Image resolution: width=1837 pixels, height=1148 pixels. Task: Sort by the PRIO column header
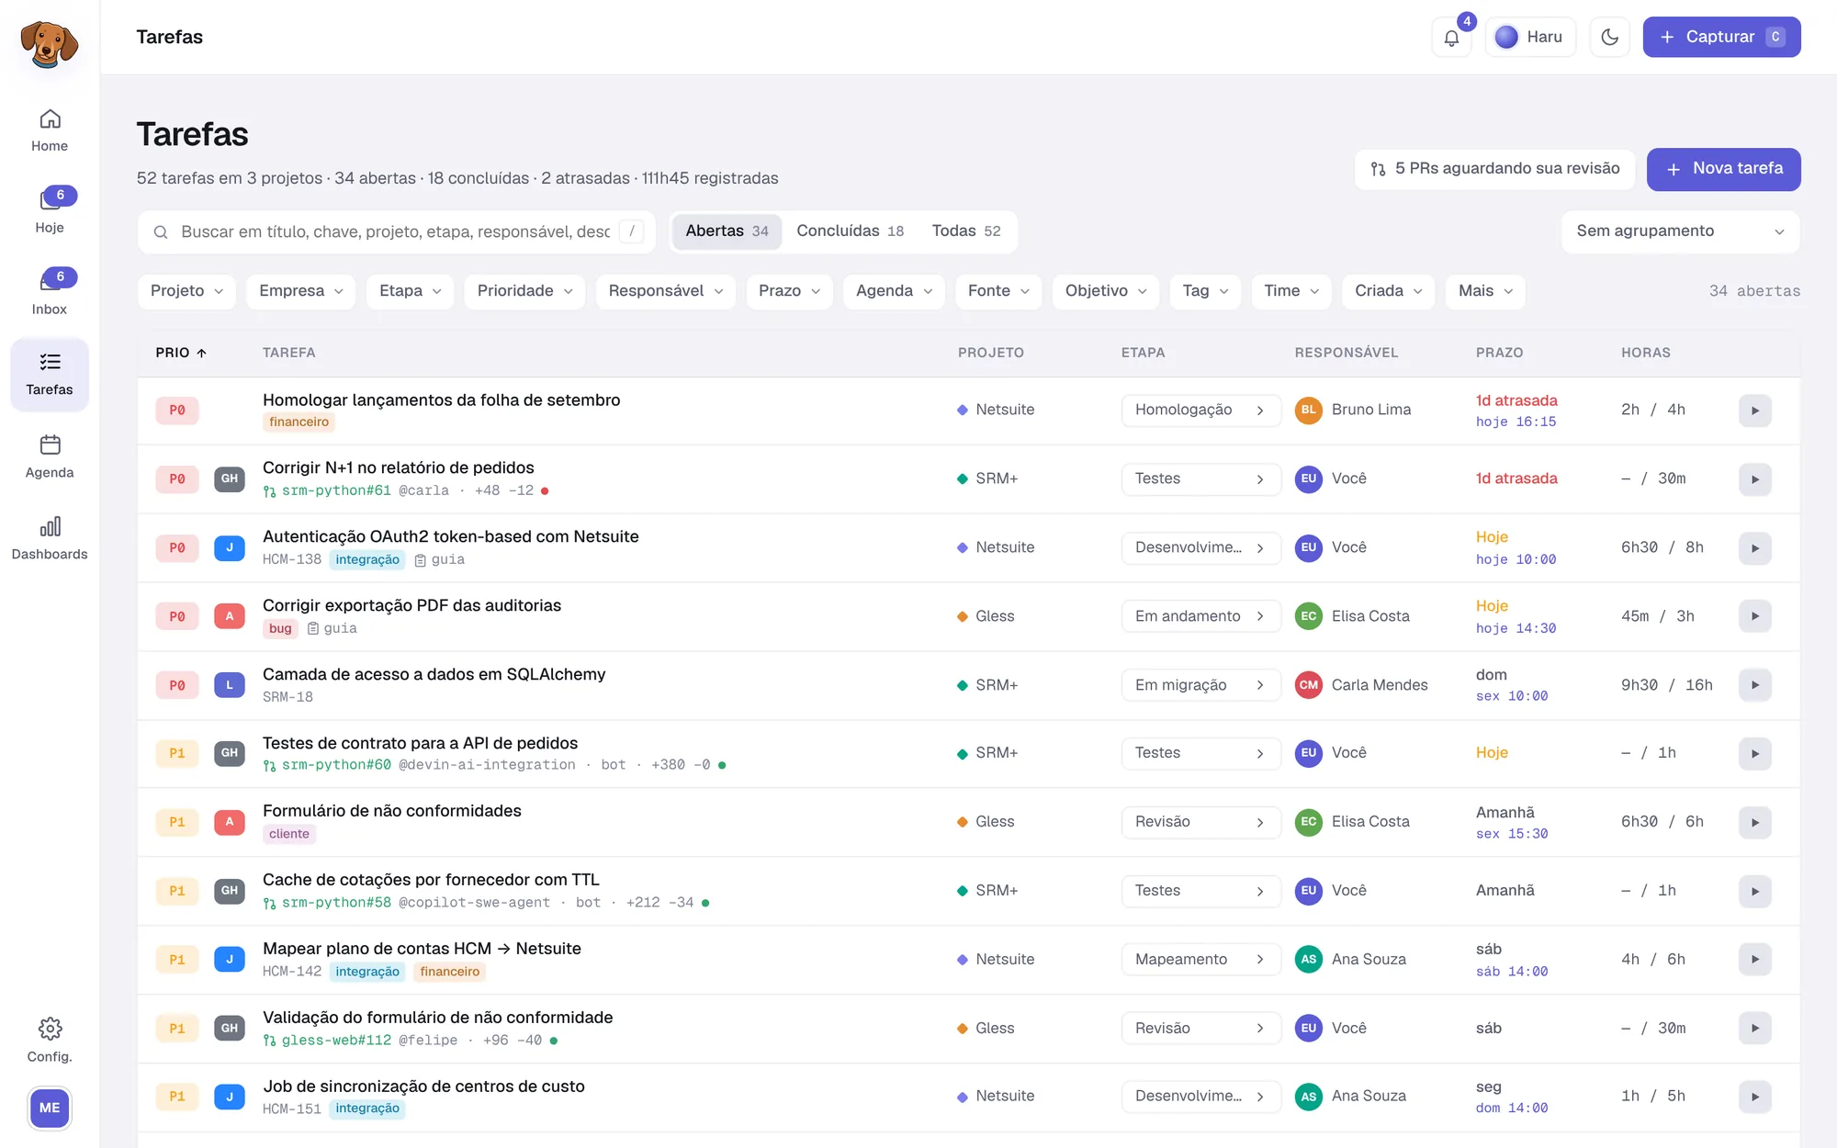coord(181,353)
